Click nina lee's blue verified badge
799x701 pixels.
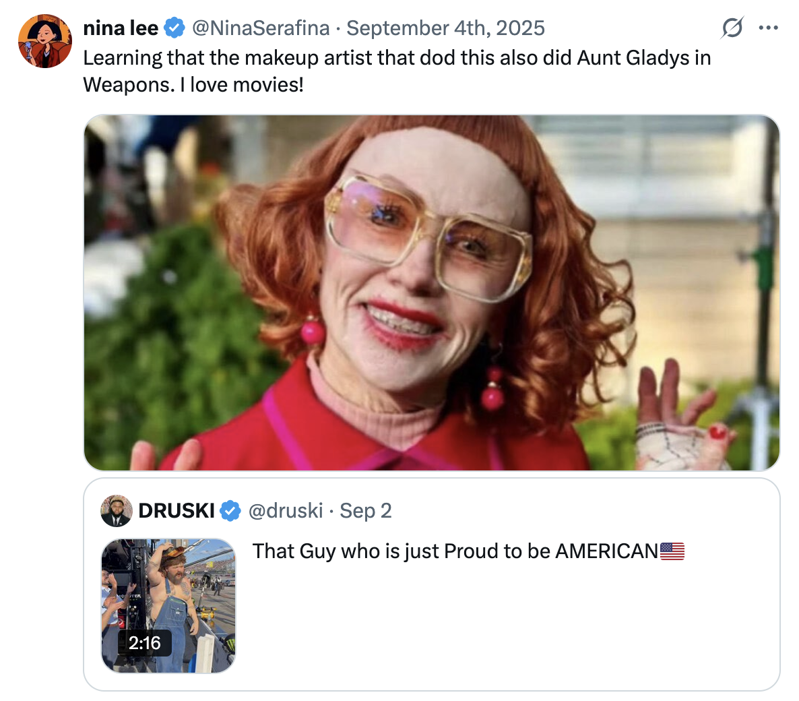(x=175, y=28)
